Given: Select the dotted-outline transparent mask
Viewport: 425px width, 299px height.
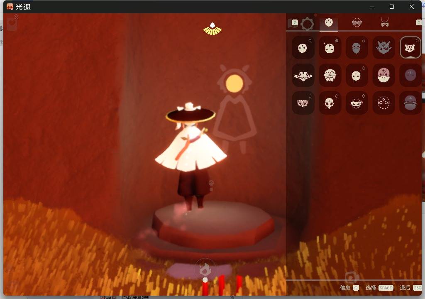Looking at the screenshot, I should tap(383, 103).
